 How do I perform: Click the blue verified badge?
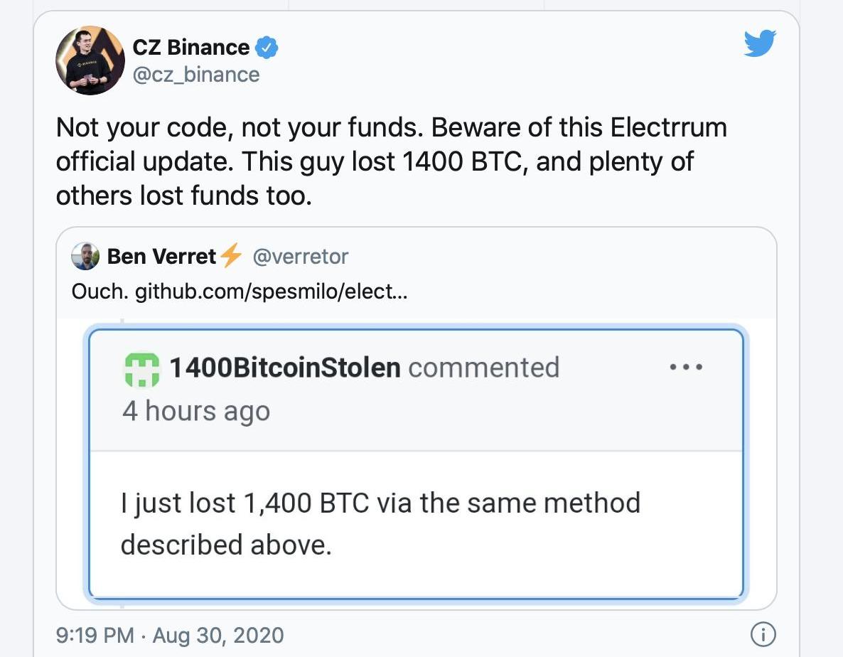click(x=267, y=48)
